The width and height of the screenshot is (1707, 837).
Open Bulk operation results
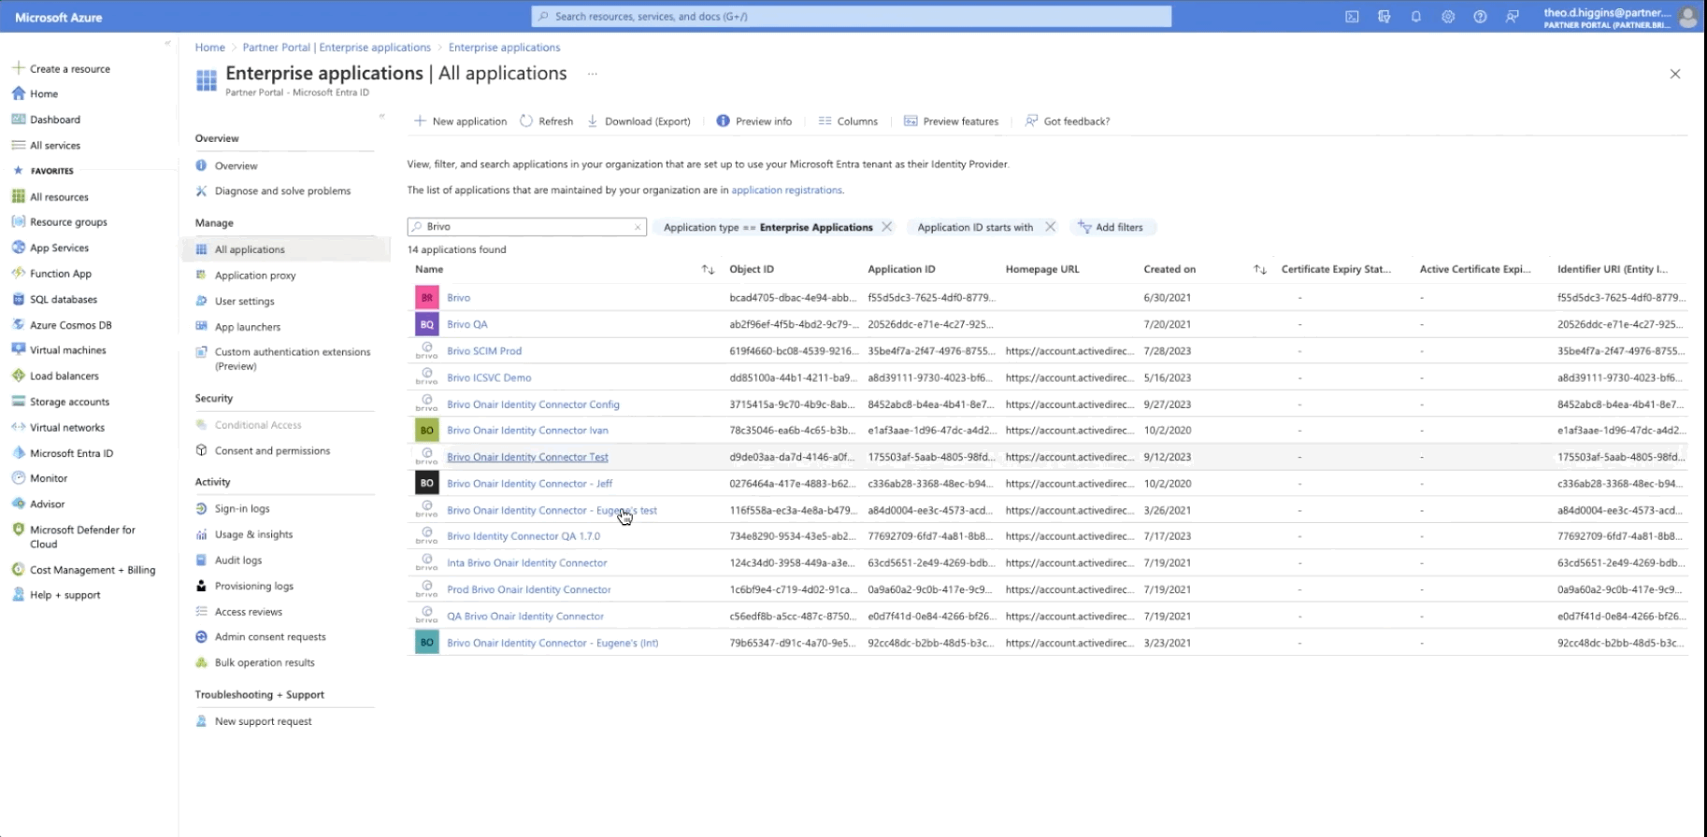click(265, 662)
